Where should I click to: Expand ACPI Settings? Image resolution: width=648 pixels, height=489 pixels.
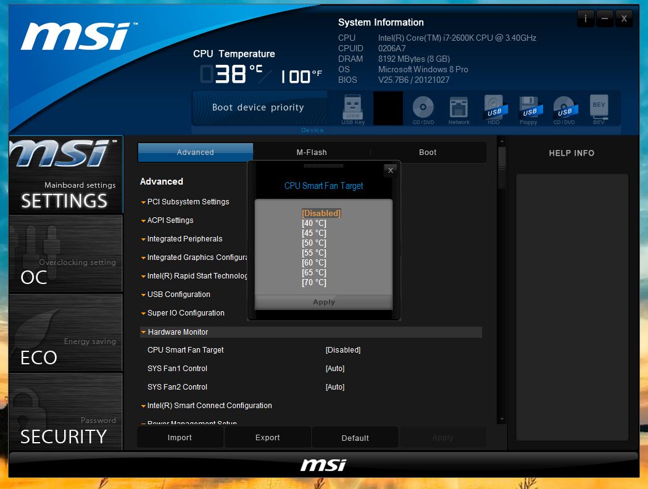click(x=167, y=220)
